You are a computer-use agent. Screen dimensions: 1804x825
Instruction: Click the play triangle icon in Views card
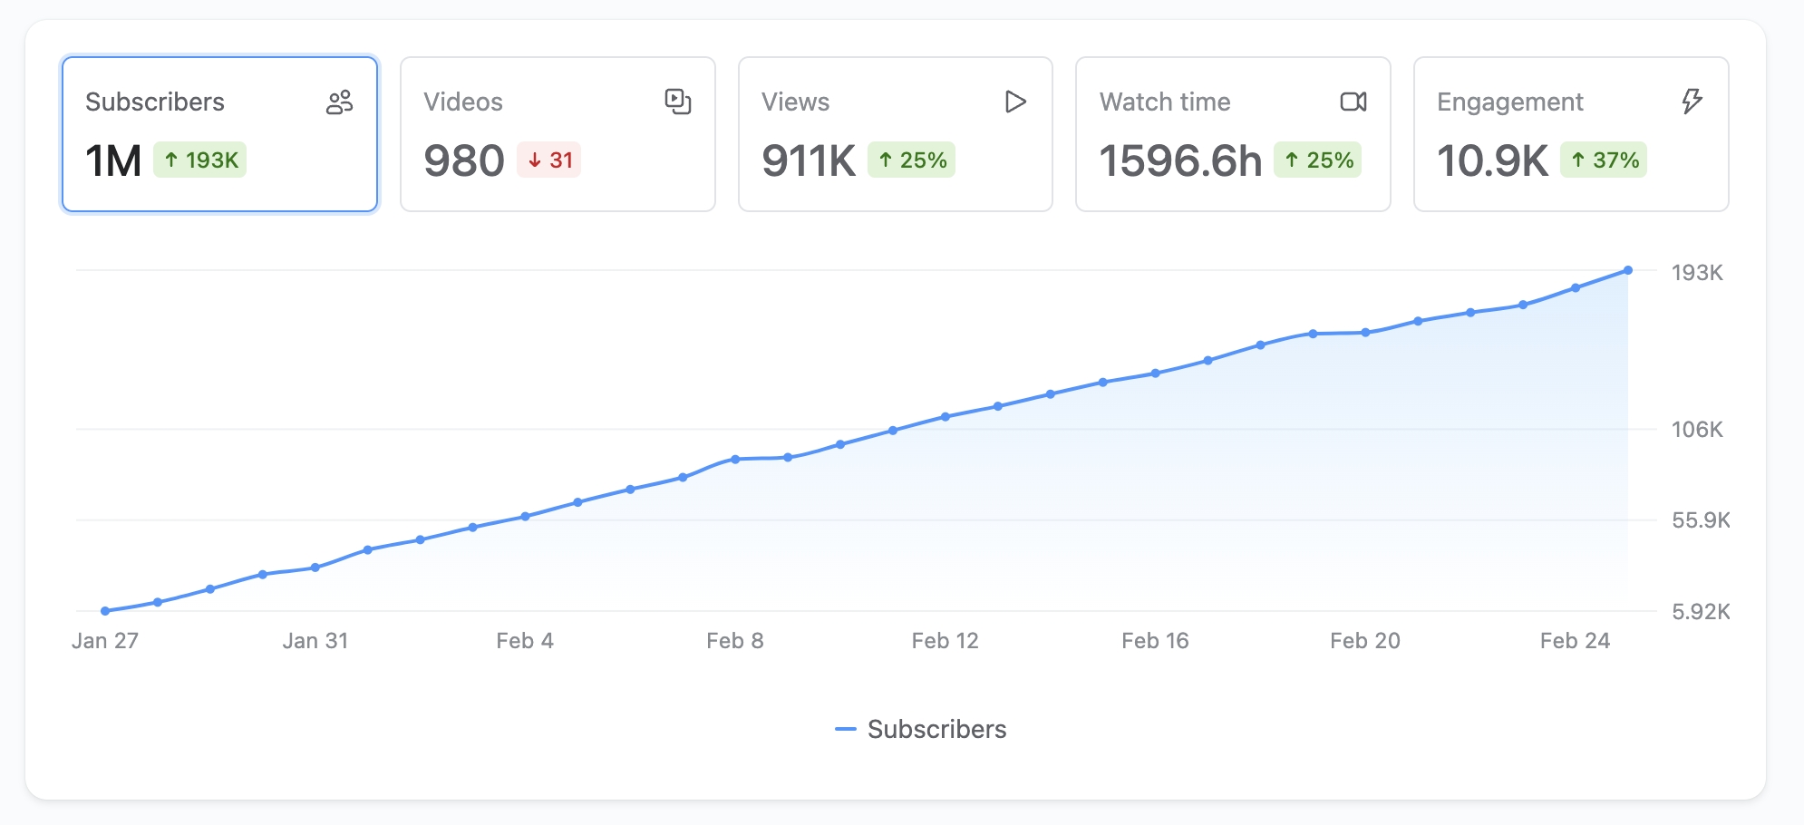click(x=1015, y=102)
